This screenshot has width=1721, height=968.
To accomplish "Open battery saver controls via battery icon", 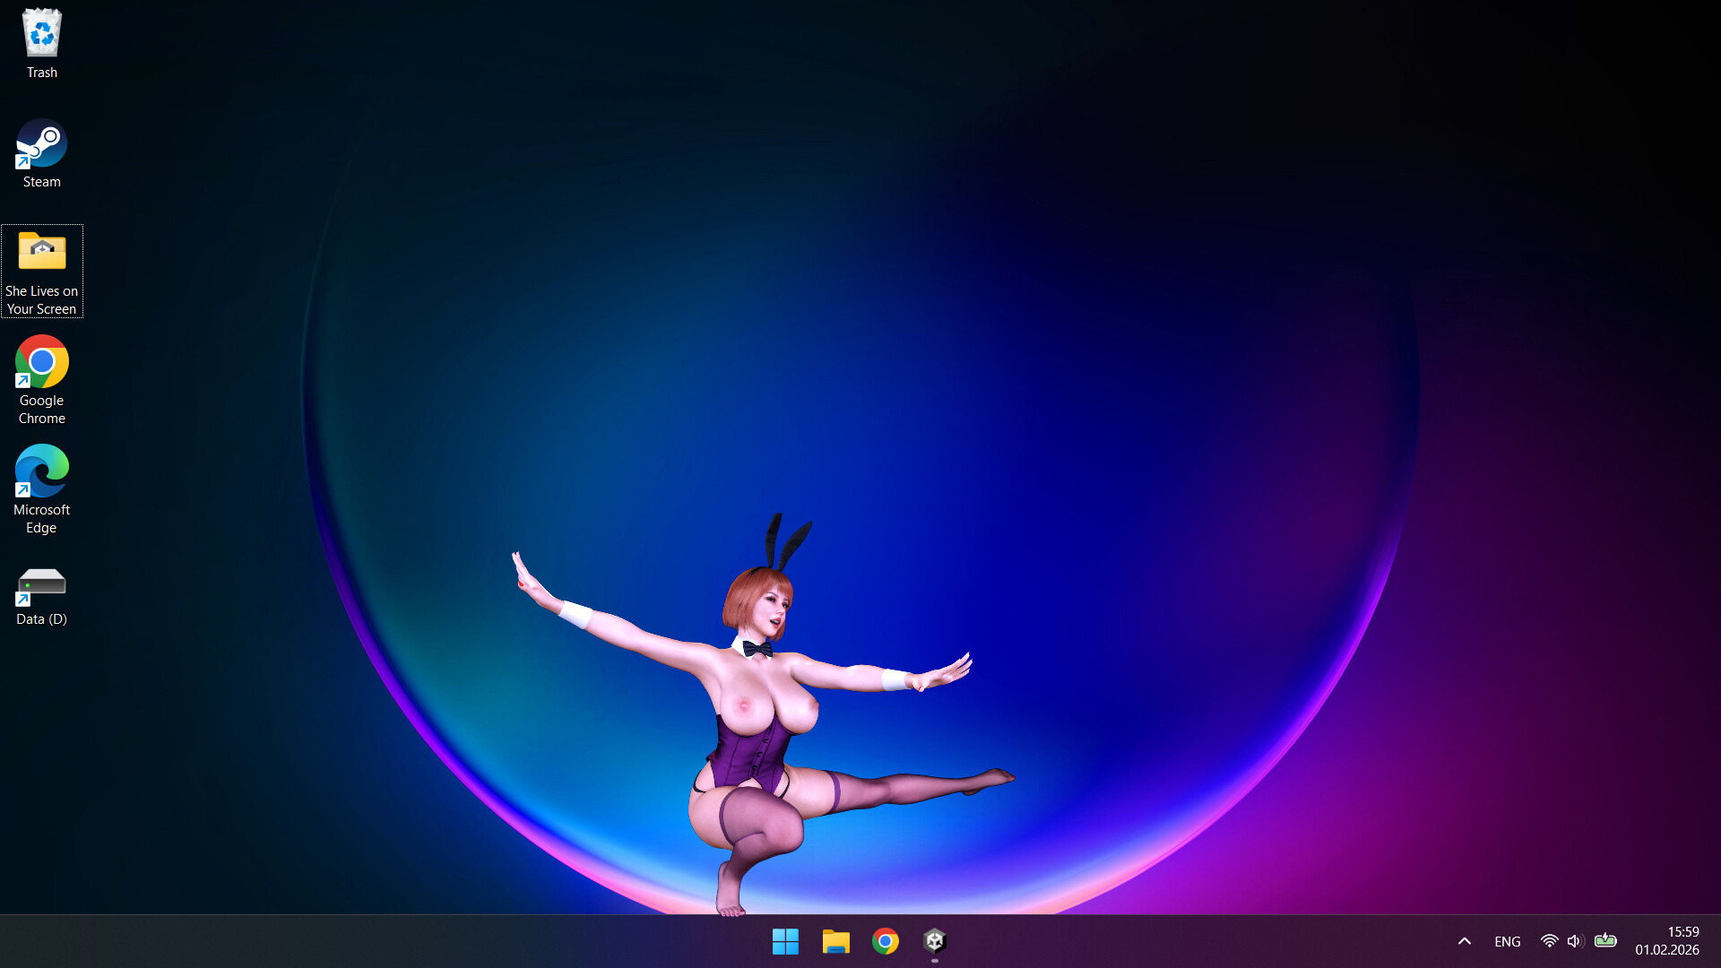I will point(1605,941).
